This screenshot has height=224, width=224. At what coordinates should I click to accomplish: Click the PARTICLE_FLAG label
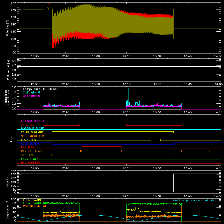click(x=31, y=151)
